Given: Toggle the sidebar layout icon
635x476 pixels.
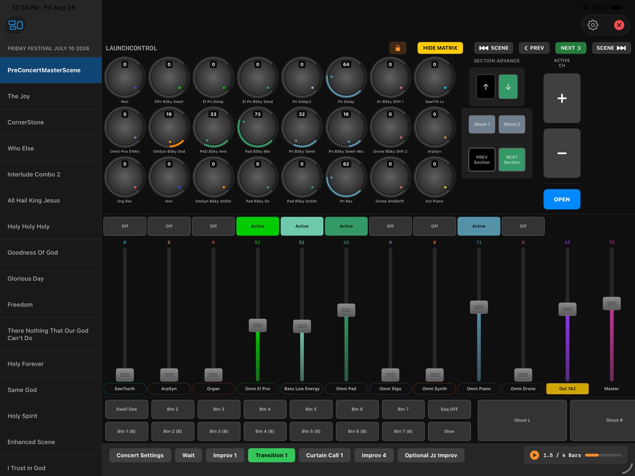Looking at the screenshot, I should click(x=16, y=25).
